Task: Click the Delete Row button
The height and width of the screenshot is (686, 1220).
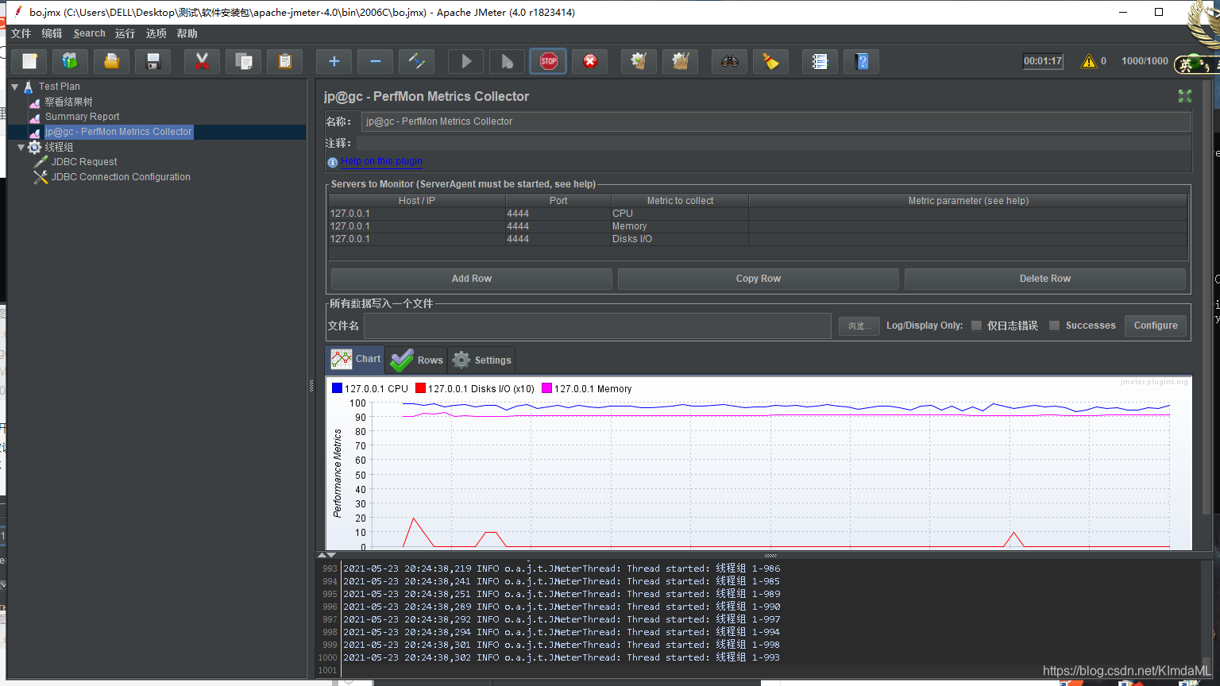Action: (1044, 279)
